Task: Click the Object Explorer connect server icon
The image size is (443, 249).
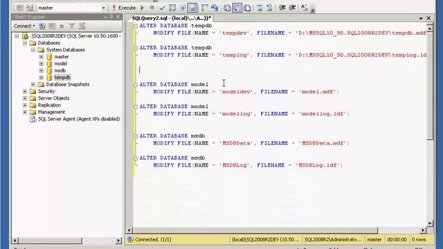Action: [x=42, y=26]
